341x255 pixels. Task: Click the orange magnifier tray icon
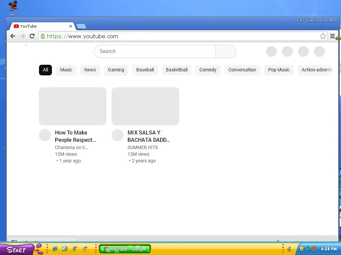314,249
